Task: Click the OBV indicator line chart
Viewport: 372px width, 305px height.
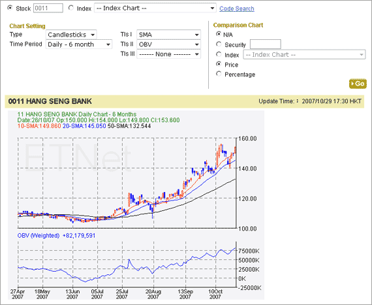Action: point(127,265)
